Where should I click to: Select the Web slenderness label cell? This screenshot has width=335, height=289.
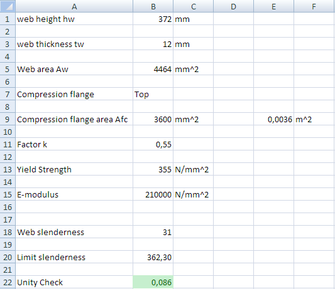(x=74, y=232)
